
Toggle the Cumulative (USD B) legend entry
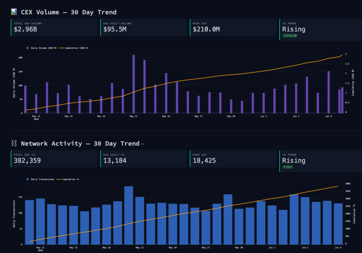pos(74,48)
